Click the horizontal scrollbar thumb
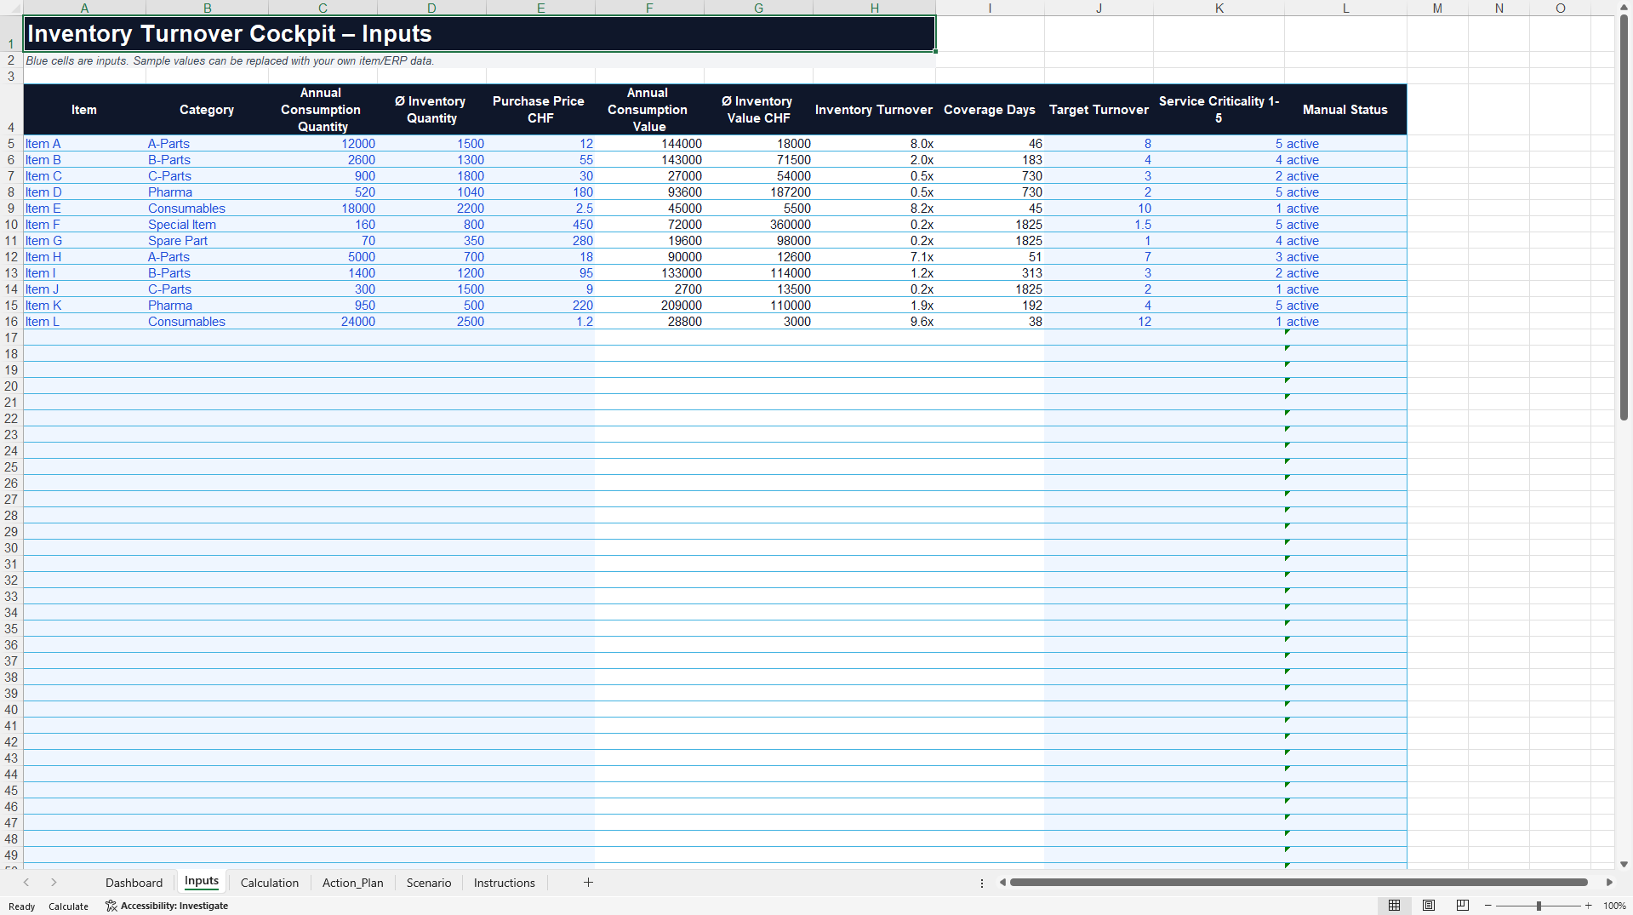 pos(1299,883)
